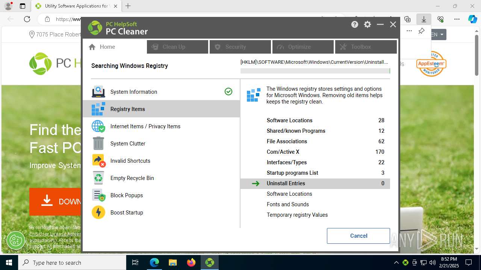Open the Optimize tab
Image resolution: width=481 pixels, height=270 pixels.
(x=303, y=47)
